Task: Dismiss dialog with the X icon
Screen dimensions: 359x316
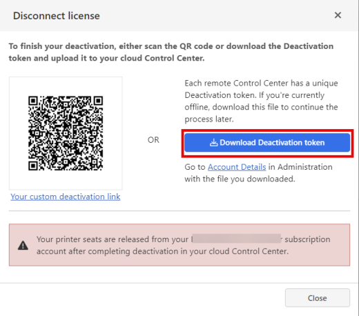Action: coord(338,15)
